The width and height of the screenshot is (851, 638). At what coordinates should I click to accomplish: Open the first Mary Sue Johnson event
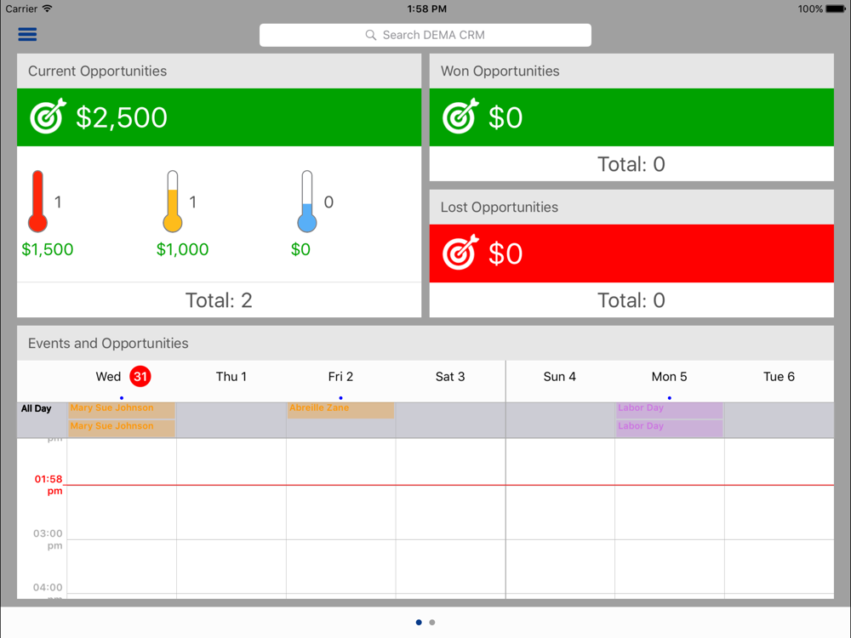pyautogui.click(x=122, y=409)
